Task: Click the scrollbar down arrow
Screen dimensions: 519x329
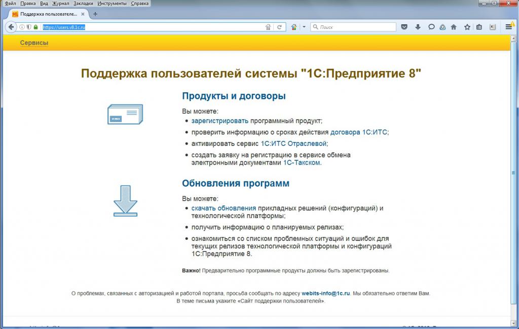Action: tap(513, 323)
